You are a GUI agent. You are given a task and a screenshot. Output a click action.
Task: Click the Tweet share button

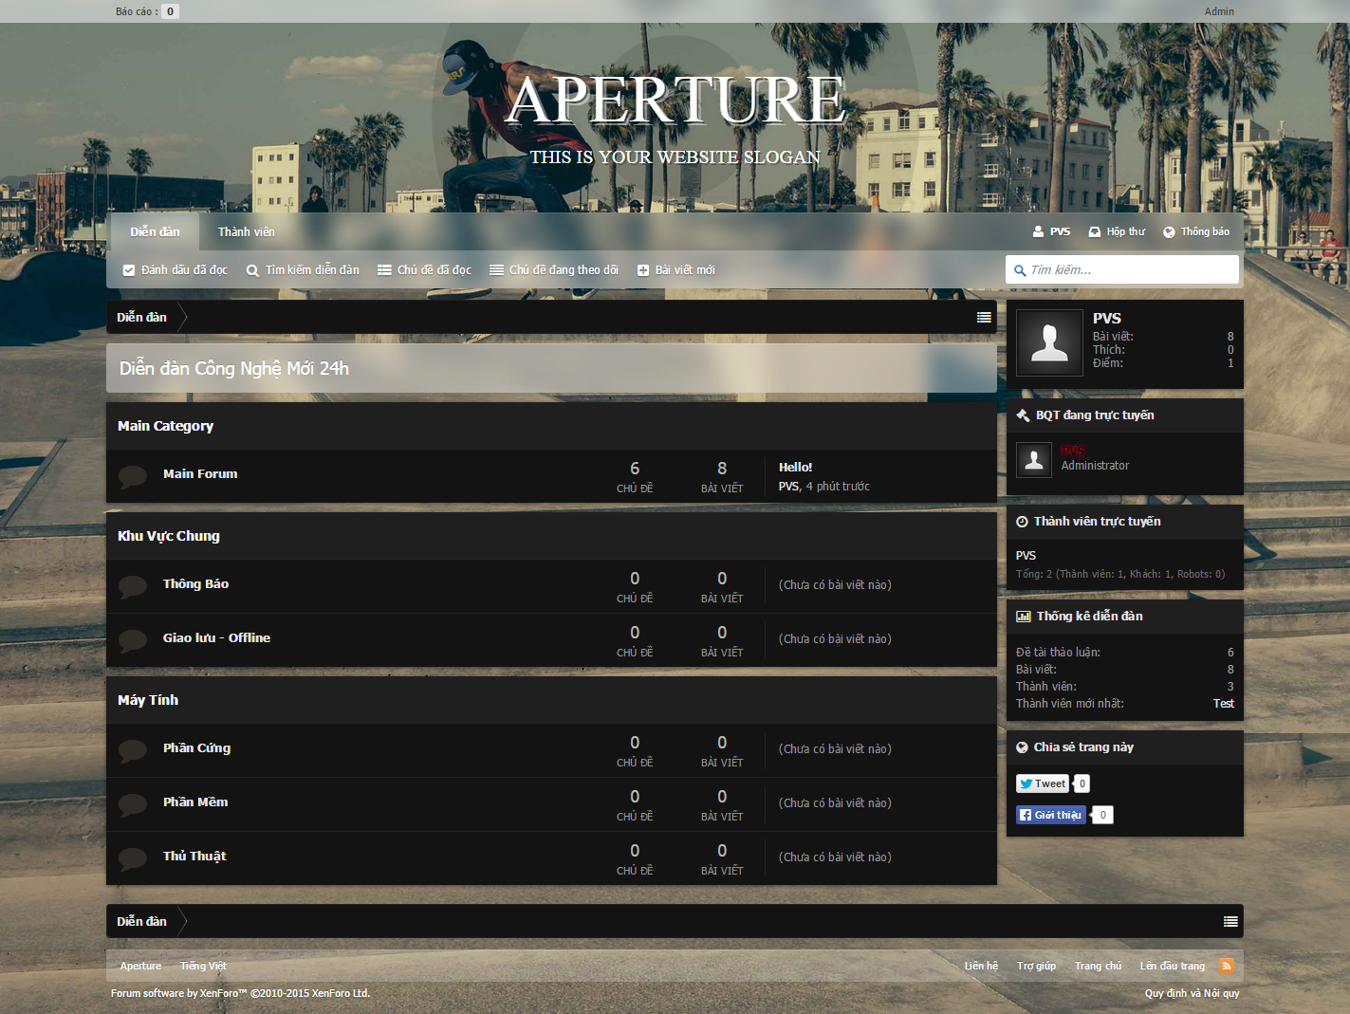point(1043,784)
